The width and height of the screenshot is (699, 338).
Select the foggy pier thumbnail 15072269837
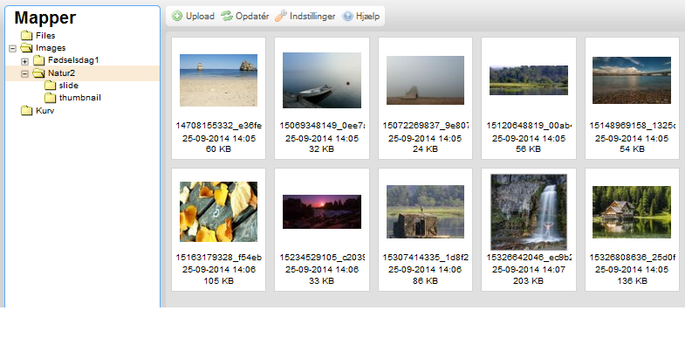(x=425, y=80)
